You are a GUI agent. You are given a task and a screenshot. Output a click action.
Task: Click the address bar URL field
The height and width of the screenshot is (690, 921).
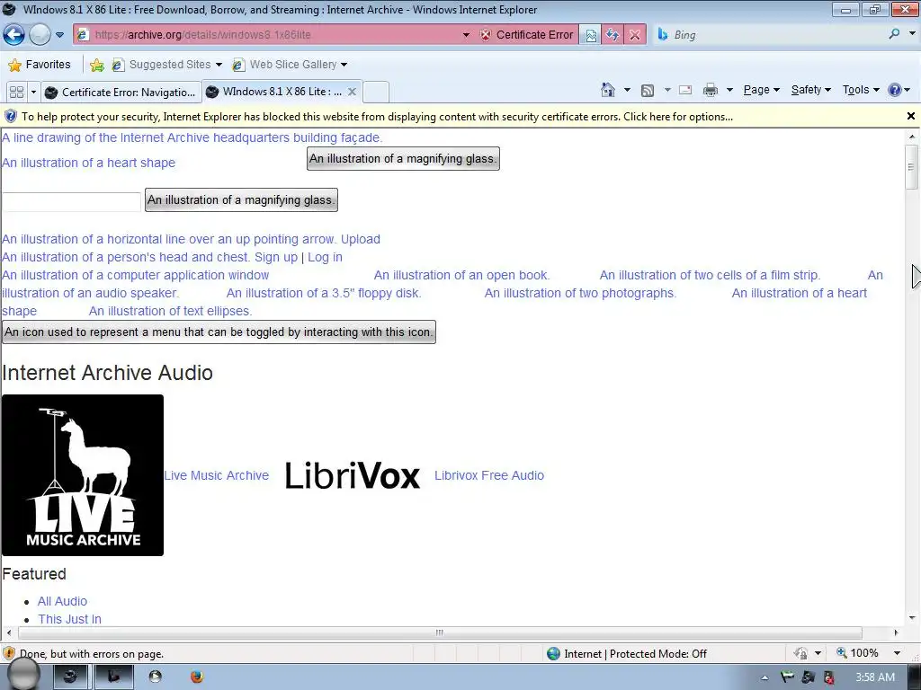[x=268, y=35]
